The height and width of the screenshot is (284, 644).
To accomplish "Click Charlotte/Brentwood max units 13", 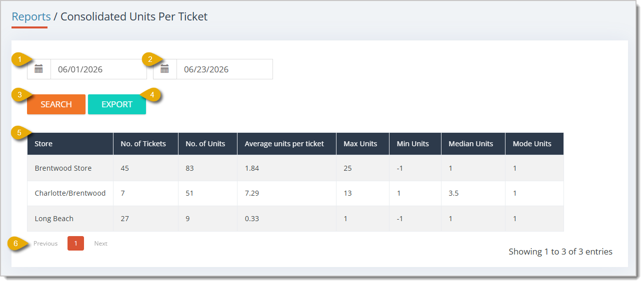I will tap(347, 193).
